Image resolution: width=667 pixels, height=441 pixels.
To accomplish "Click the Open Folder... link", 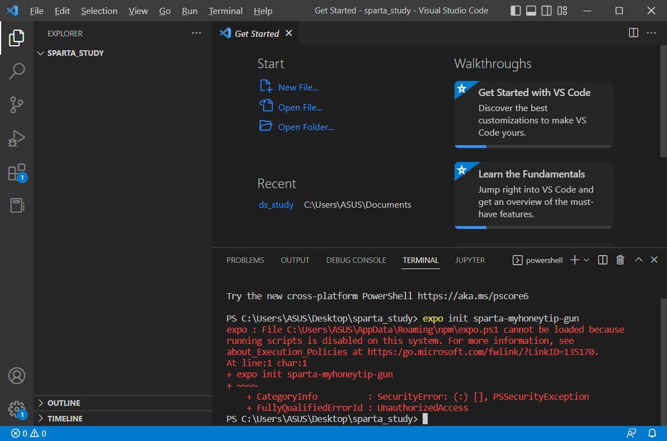I will click(306, 127).
